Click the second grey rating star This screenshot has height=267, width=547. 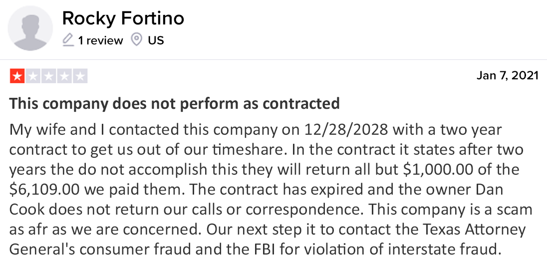[33, 76]
